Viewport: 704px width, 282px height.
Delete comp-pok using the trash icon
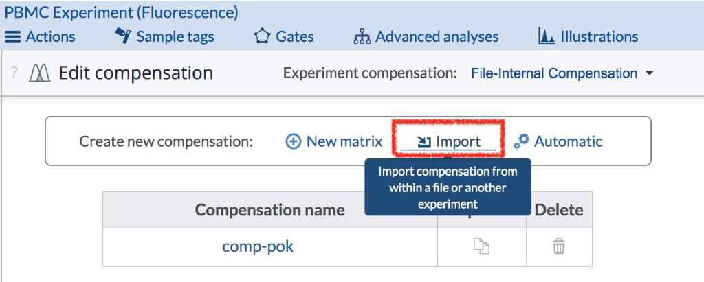(x=559, y=246)
